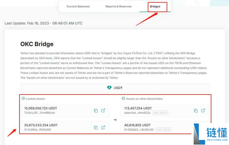The width and height of the screenshot is (229, 145).
Task: Select the Bridges tab
Action: point(155,7)
